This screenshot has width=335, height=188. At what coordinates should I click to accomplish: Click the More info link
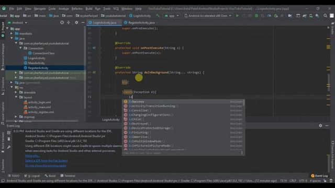32,156
